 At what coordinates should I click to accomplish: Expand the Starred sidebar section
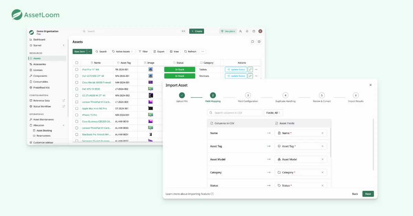coord(64,45)
